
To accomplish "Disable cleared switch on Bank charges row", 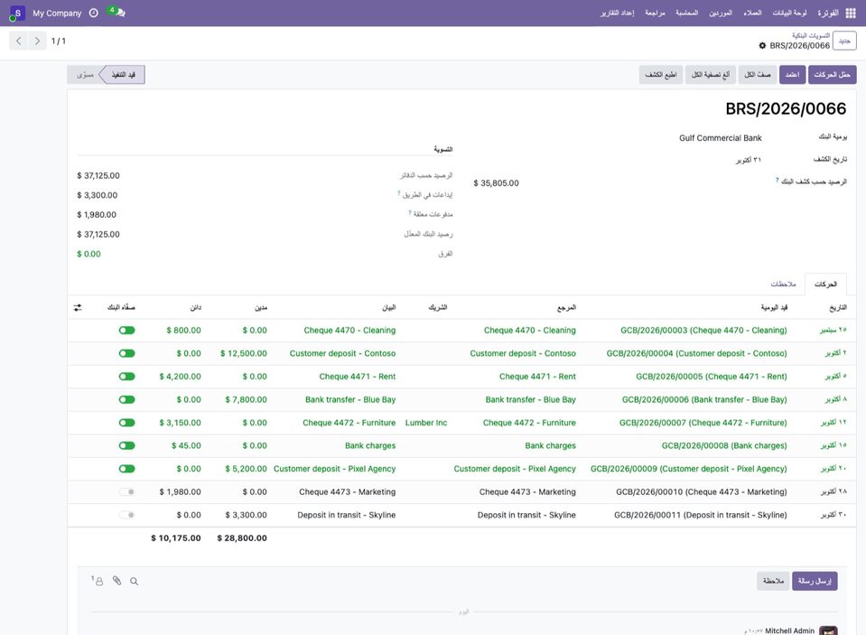I will [127, 445].
